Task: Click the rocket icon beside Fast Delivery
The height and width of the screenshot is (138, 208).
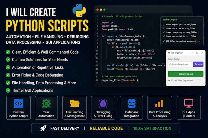Action: point(43,128)
